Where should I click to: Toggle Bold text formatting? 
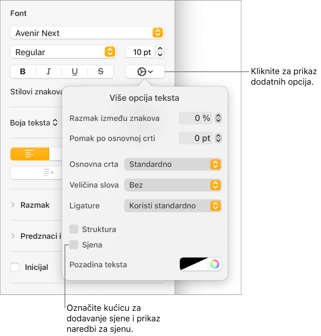tap(23, 72)
